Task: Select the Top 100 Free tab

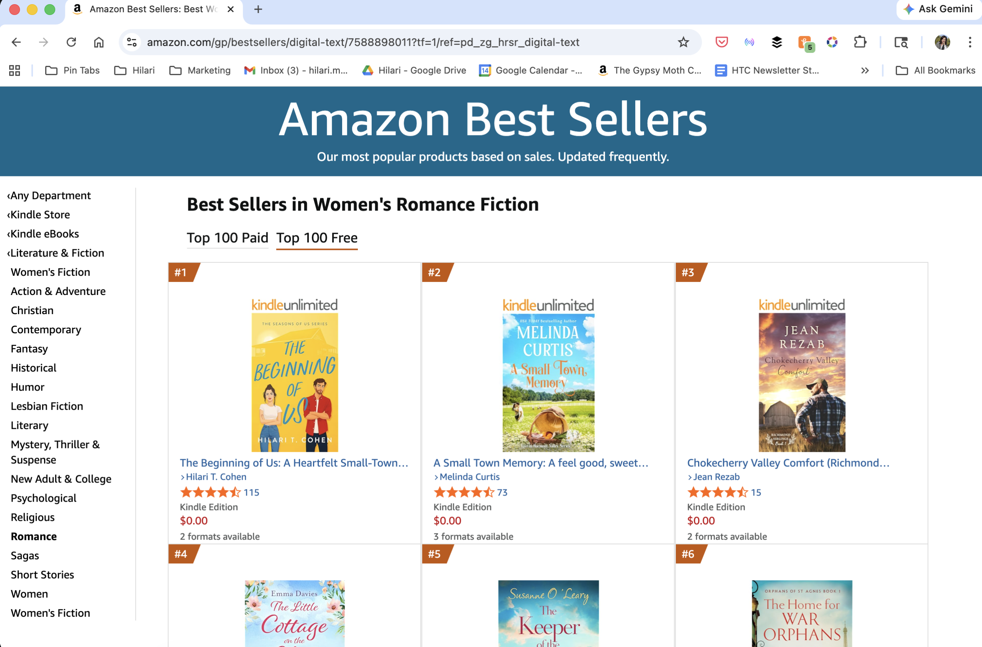Action: coord(316,238)
